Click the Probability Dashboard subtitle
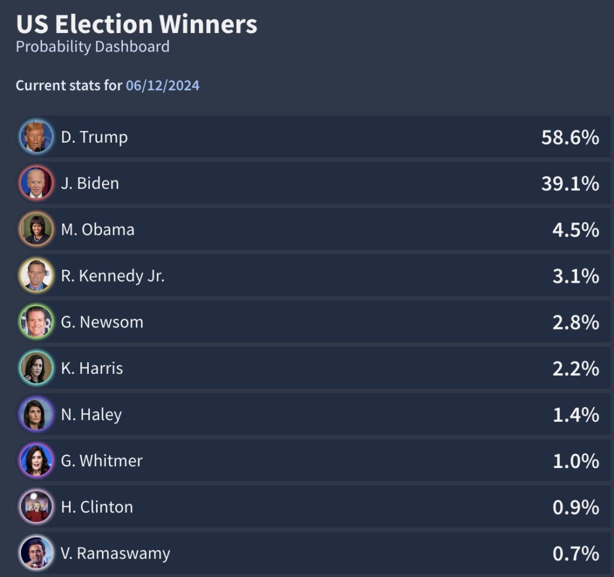 click(92, 46)
